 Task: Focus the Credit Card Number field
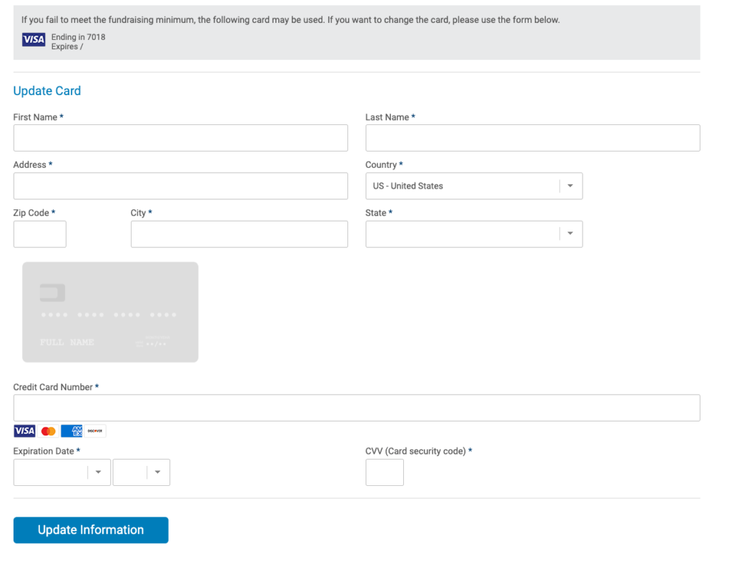357,408
